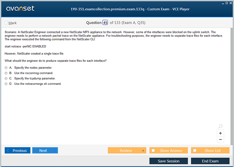Image resolution: width=234 pixels, height=167 pixels.
Task: Toggle the Show List button
Action: coord(210,151)
